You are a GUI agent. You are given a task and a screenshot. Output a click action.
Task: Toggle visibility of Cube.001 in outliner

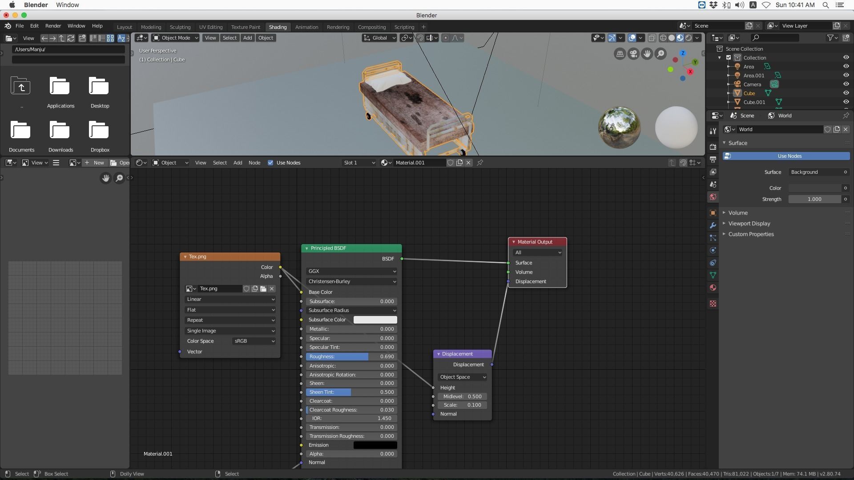coord(846,102)
